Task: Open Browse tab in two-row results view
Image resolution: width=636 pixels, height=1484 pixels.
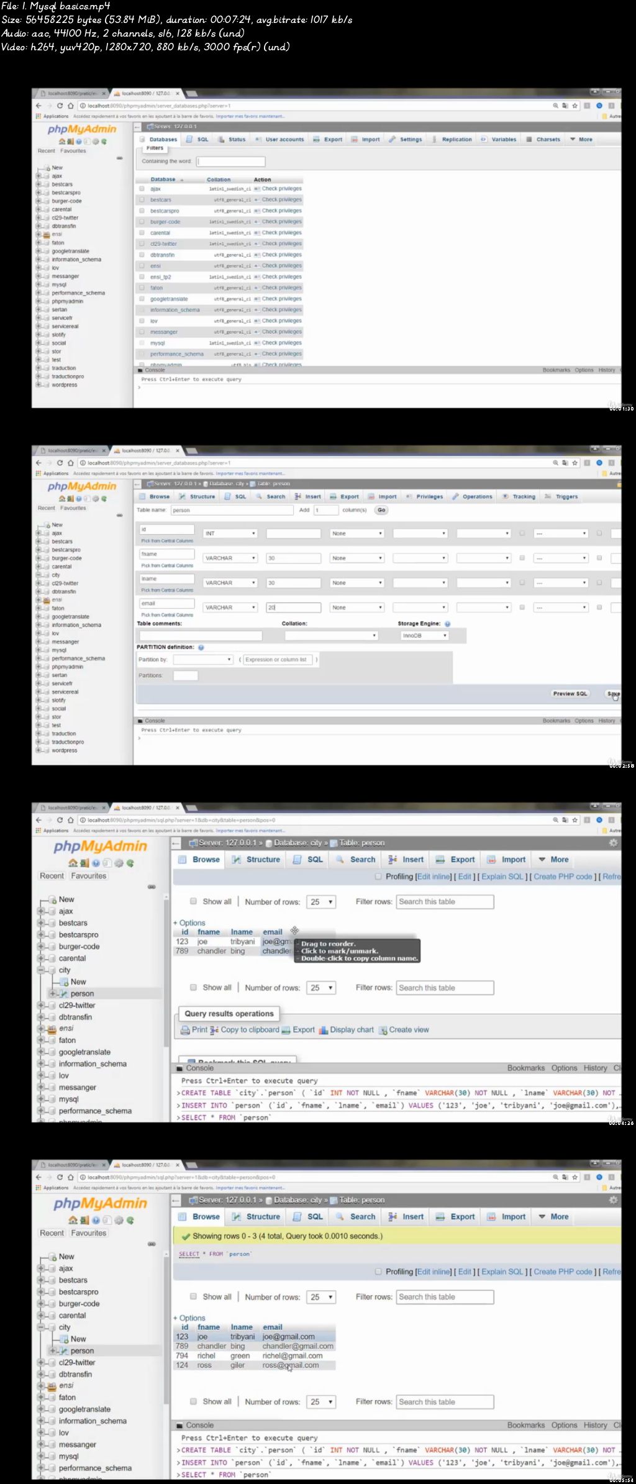Action: (x=199, y=860)
